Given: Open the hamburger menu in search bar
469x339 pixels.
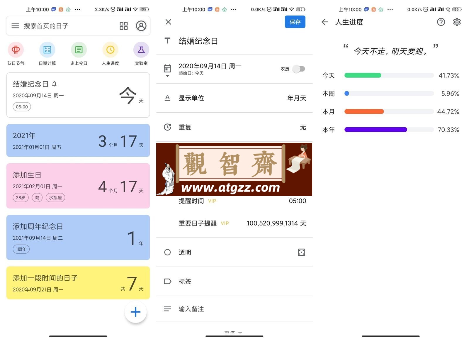Looking at the screenshot, I should tap(15, 26).
